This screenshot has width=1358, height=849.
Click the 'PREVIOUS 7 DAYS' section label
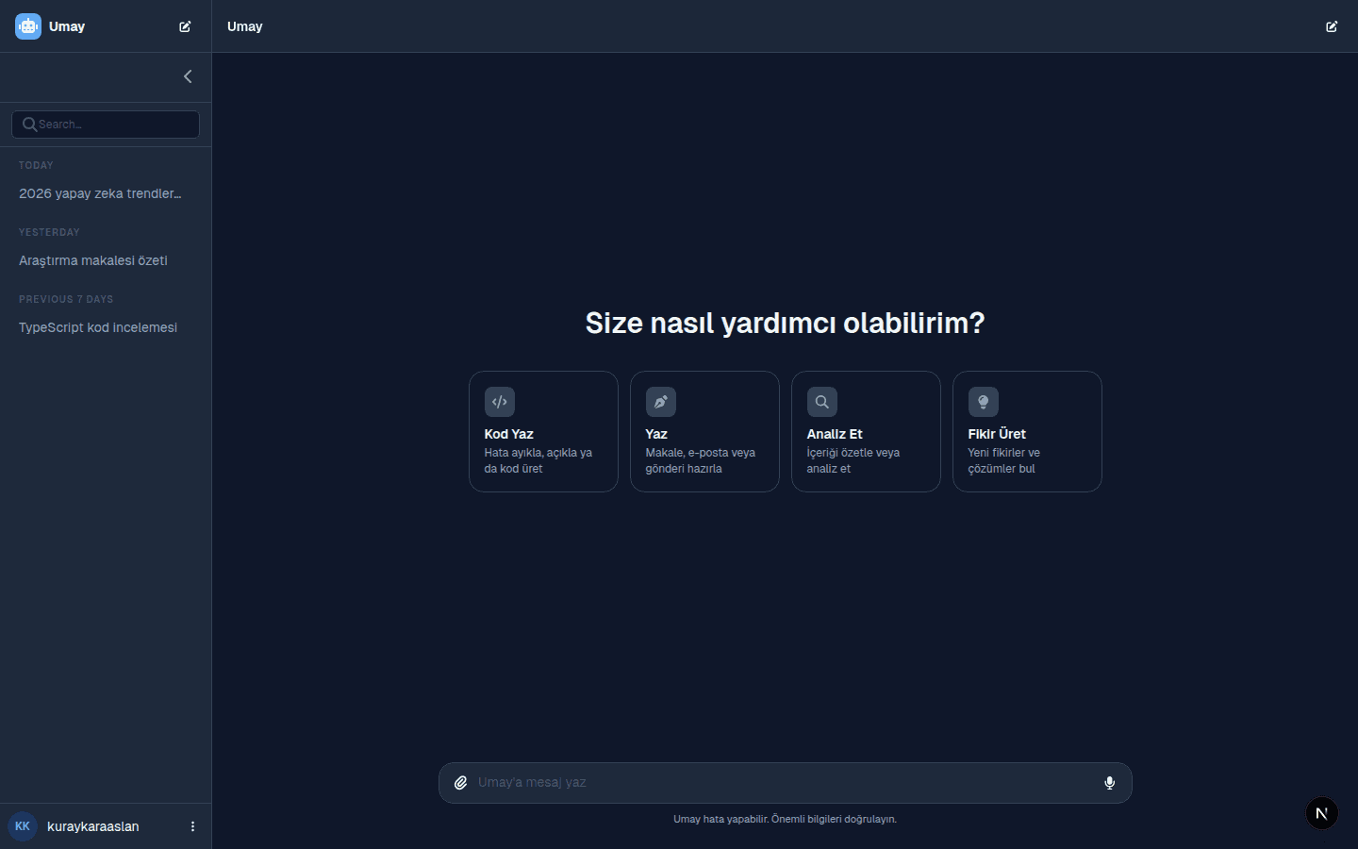[x=66, y=299]
